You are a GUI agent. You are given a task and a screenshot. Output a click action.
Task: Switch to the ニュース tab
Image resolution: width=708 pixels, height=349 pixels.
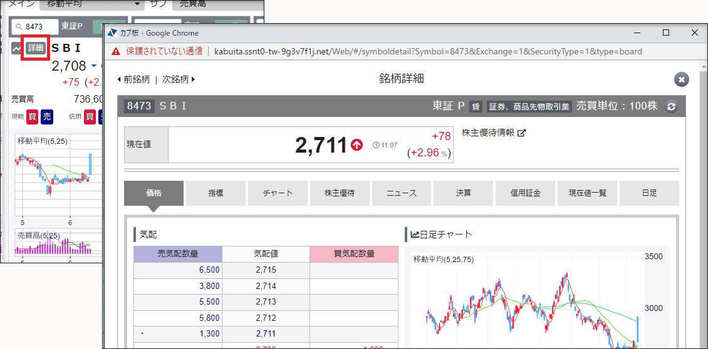coord(402,193)
